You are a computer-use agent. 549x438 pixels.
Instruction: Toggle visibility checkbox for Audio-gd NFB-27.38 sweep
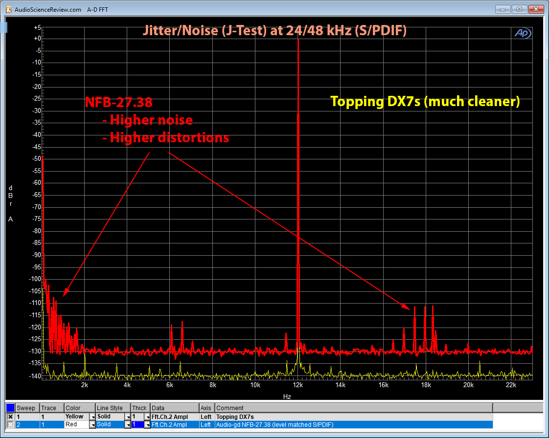(x=10, y=424)
